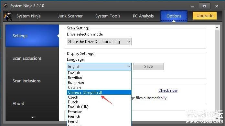Choose Finnish from the language list
Viewport: 225px width, 126px height.
coord(99,117)
